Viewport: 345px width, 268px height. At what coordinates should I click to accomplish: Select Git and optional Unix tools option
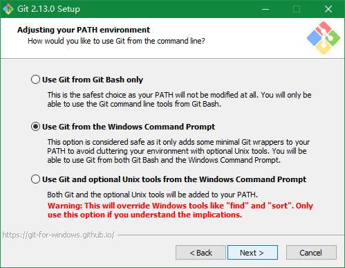[x=35, y=179]
